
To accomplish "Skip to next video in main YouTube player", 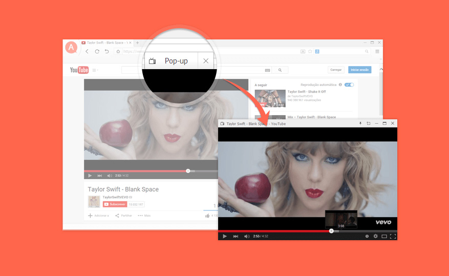I will pyautogui.click(x=100, y=176).
